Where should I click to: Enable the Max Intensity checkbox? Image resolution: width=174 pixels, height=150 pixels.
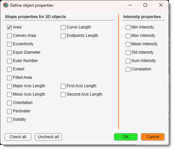128,36
